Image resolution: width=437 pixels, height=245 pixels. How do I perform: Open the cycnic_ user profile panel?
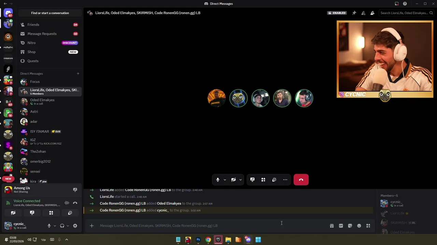coord(23,226)
